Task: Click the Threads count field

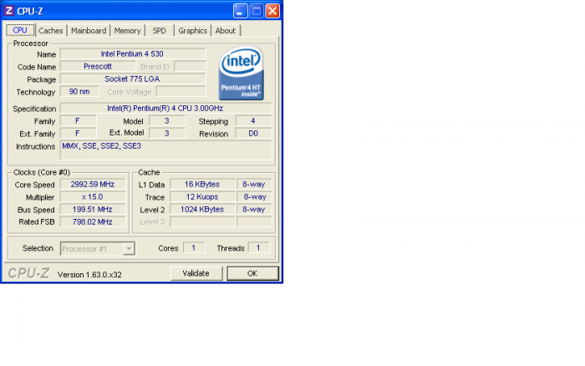Action: pyautogui.click(x=258, y=247)
